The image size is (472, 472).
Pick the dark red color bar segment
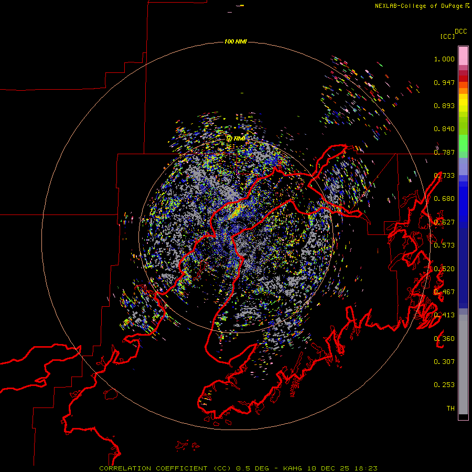(463, 79)
